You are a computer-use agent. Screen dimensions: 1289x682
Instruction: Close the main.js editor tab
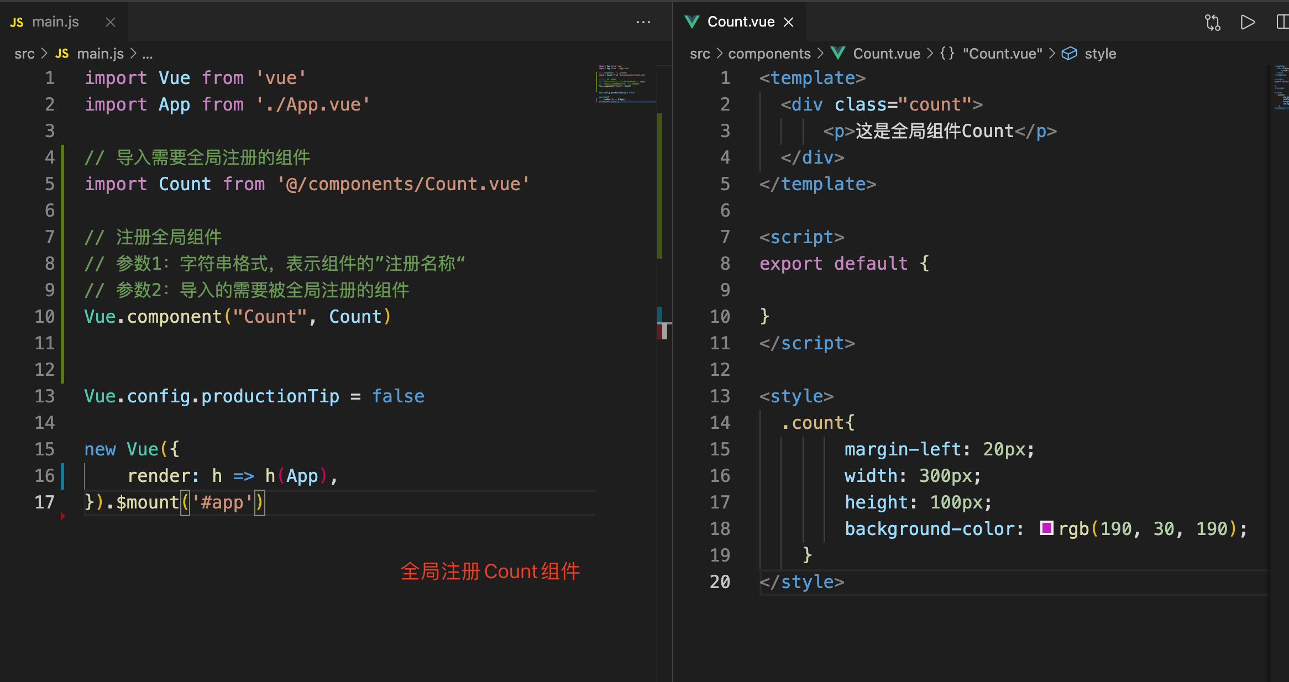coord(111,22)
